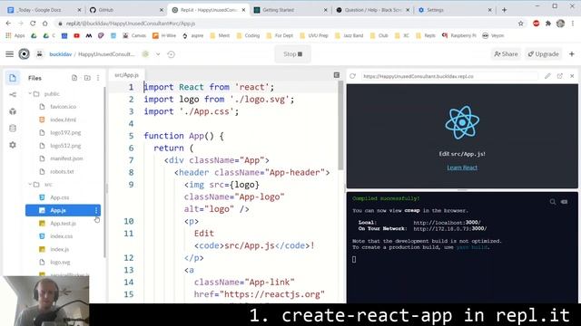
Task: Toggle the editor layout icon above the code
Action: tap(337, 75)
